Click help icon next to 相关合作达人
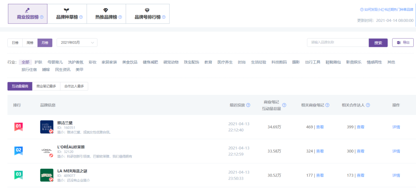Viewport: 416px width, 188px height. pos(368,105)
